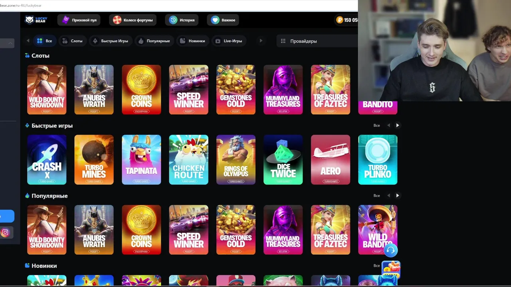This screenshot has height=287, width=511.
Task: Open Speed Winner in Слоты row
Action: click(188, 90)
